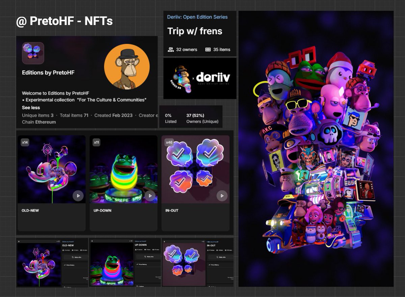Click the 'Trip w/ frens' title
The height and width of the screenshot is (297, 405).
195,31
